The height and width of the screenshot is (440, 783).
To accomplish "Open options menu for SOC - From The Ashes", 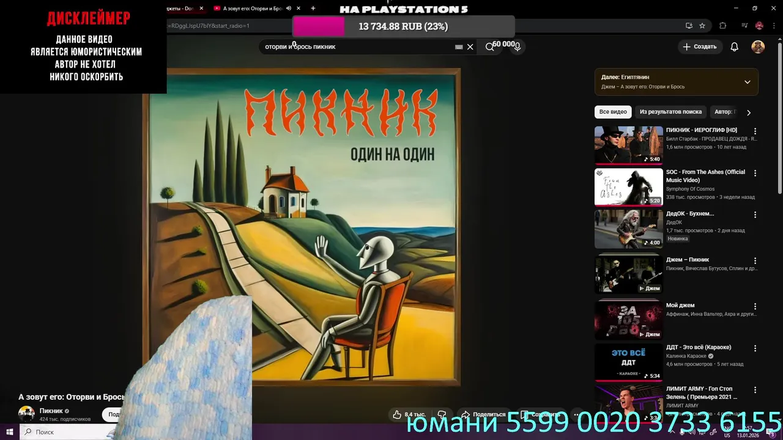I will pos(755,174).
